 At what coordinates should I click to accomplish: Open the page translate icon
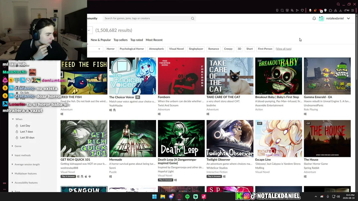(x=292, y=10)
